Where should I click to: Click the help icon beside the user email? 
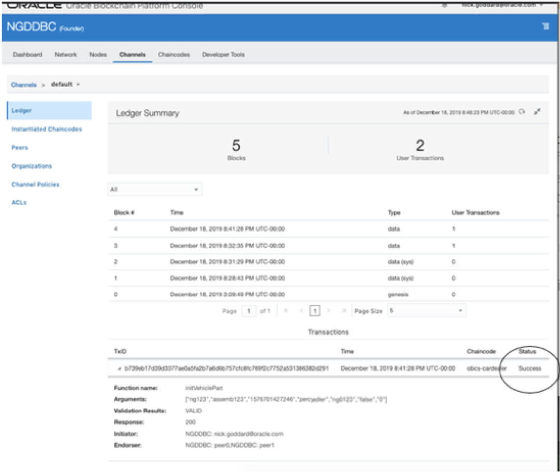pyautogui.click(x=445, y=5)
